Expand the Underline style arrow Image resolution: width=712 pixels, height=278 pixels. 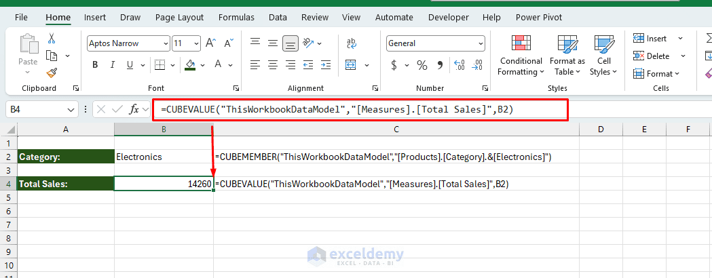pos(142,65)
